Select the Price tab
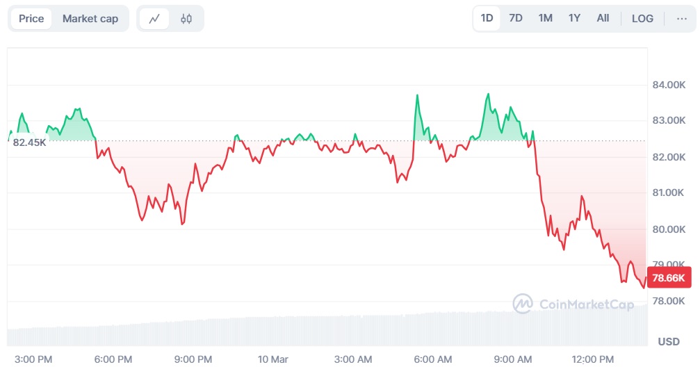 (31, 19)
